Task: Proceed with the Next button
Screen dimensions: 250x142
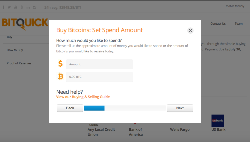Action: click(180, 108)
